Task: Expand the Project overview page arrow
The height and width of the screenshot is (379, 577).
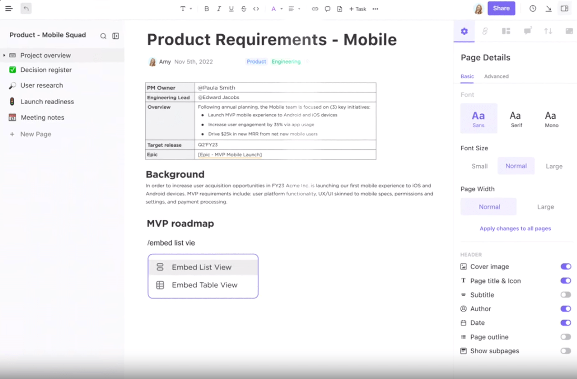Action: point(4,55)
